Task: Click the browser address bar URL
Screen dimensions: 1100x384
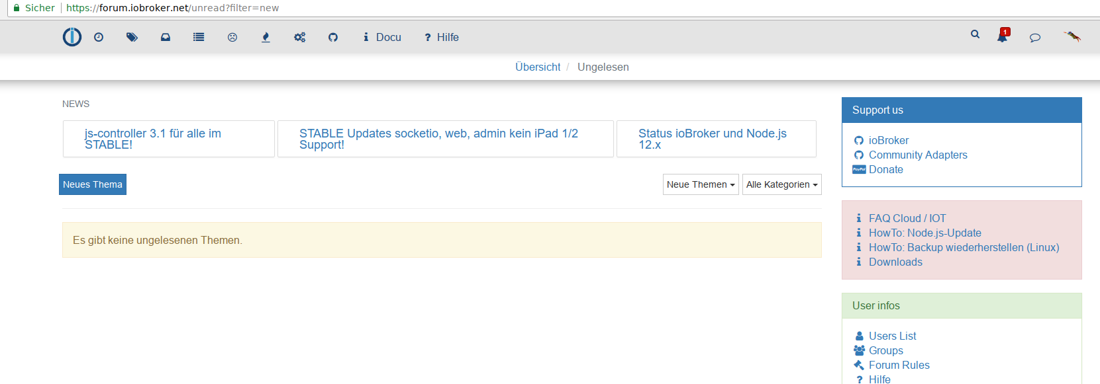Action: (173, 8)
